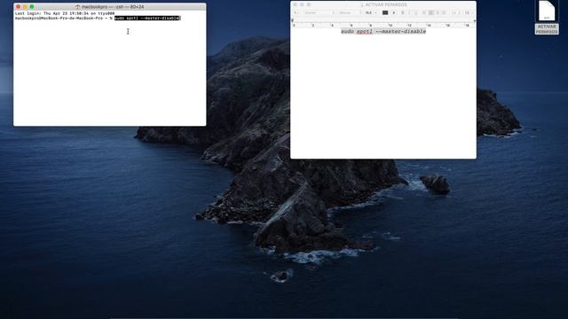Image resolution: width=568 pixels, height=319 pixels.
Task: Zoom the Terminal window with green button
Action: 32,6
